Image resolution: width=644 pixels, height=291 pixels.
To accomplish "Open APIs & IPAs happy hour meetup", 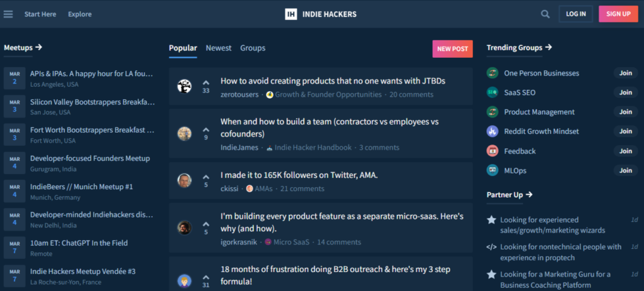I will (x=92, y=74).
